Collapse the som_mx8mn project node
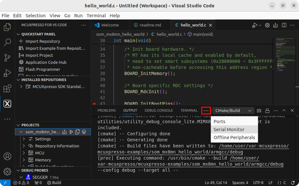The width and height of the screenshot is (299, 186). tap(21, 132)
